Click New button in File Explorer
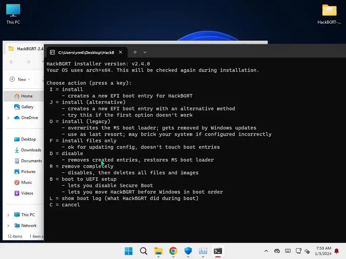Screen dimensions: 346x259 pos(20,79)
